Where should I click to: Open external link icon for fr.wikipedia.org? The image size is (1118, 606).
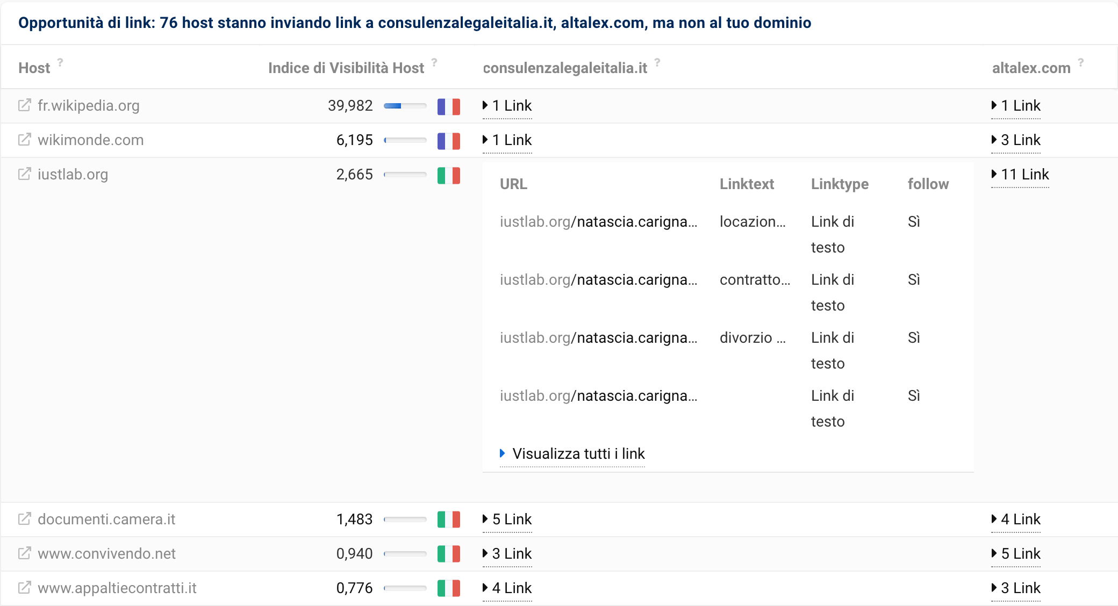tap(25, 105)
